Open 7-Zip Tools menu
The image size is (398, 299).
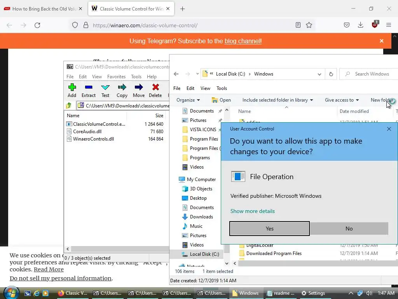136,77
